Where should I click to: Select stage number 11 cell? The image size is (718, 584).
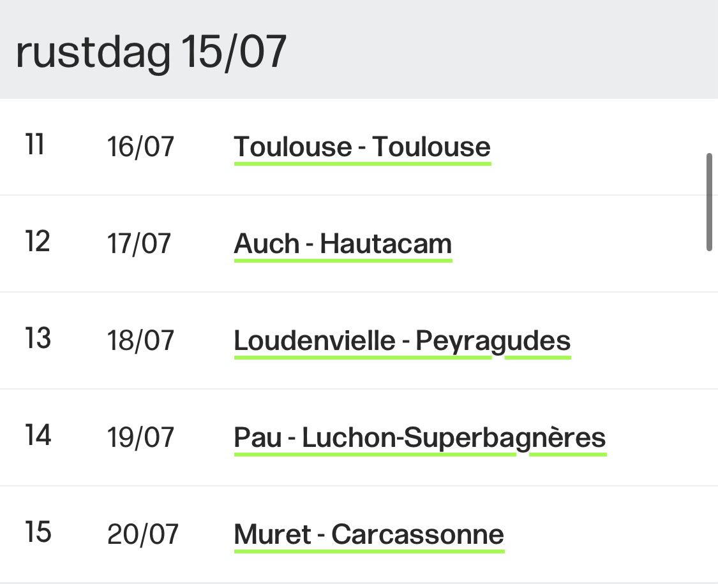coord(35,145)
